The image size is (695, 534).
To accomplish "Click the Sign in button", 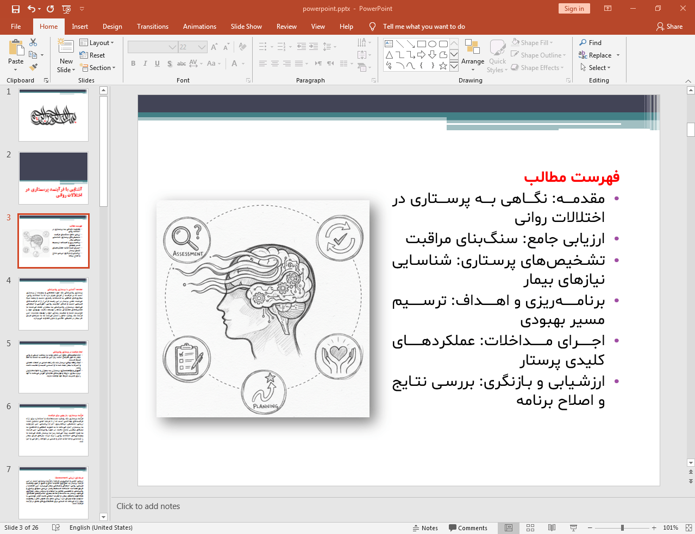I will point(574,9).
